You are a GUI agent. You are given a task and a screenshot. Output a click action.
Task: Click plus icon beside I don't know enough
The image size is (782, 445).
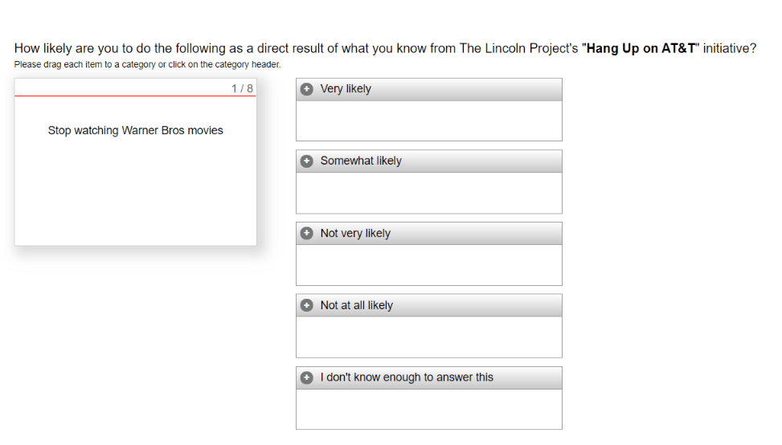(306, 378)
